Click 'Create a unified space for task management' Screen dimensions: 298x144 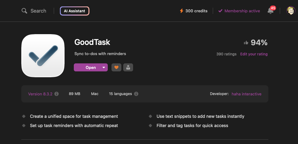point(74,116)
